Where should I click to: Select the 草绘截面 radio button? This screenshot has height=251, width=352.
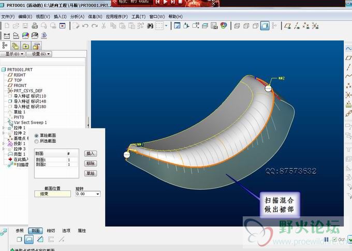pyautogui.click(x=36, y=136)
